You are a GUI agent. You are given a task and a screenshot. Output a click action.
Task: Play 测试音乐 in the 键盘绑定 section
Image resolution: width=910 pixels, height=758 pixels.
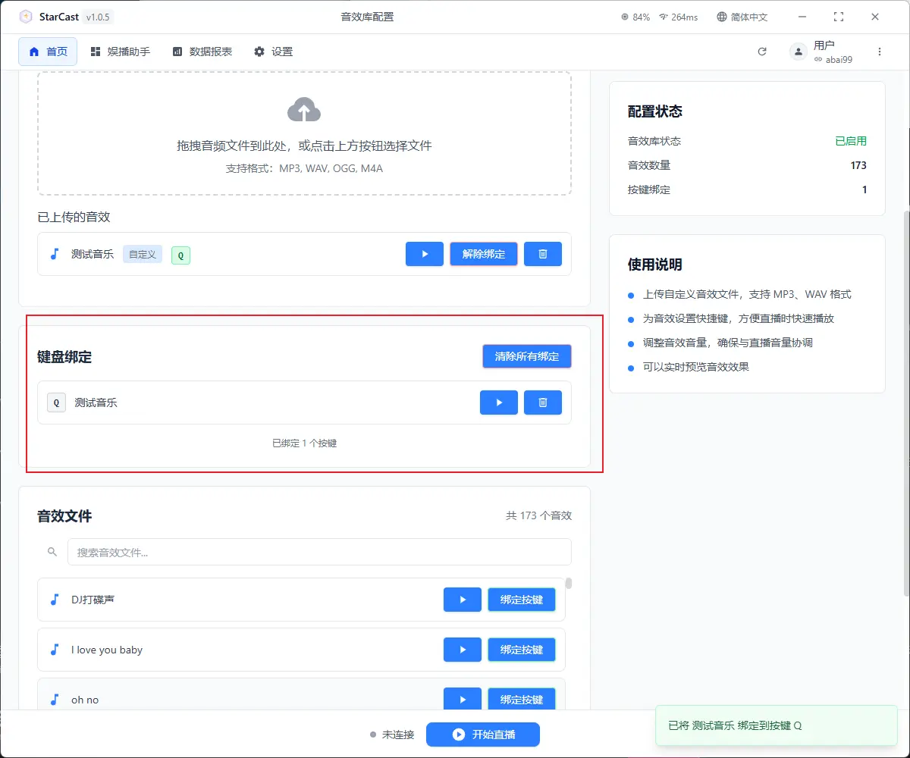click(x=498, y=402)
